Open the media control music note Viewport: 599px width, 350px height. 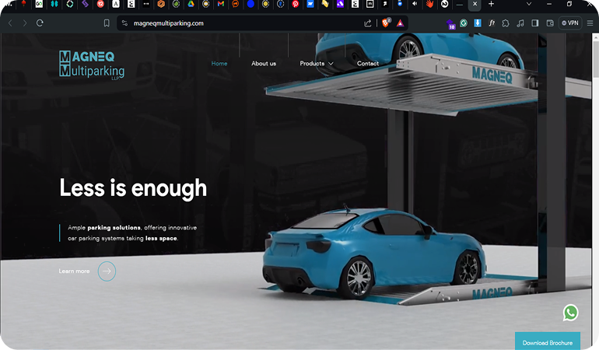(x=520, y=23)
